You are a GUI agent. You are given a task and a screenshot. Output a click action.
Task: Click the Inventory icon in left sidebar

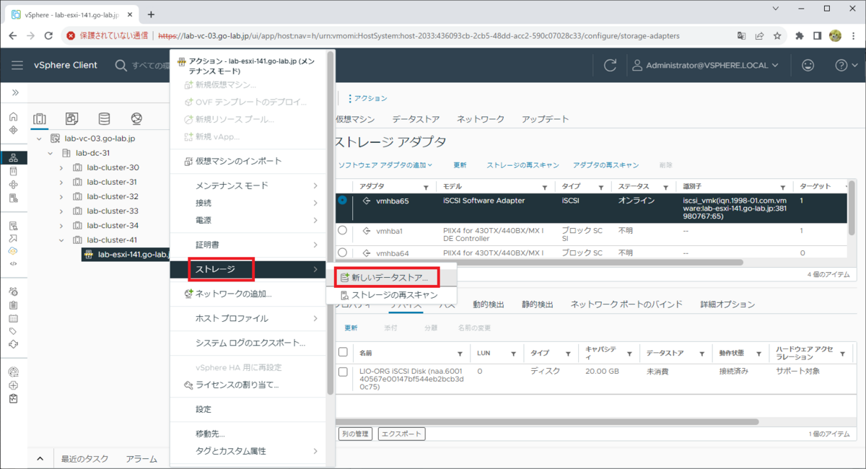pos(13,158)
